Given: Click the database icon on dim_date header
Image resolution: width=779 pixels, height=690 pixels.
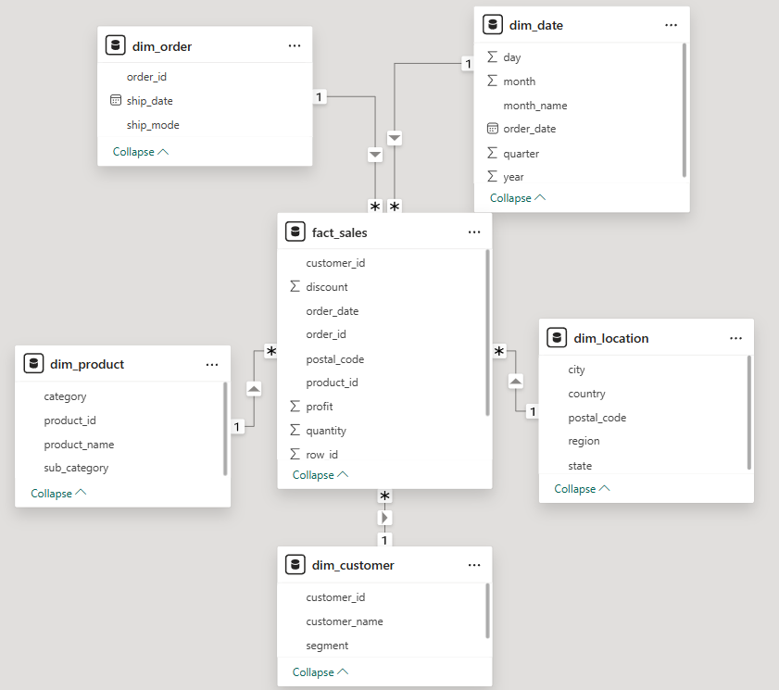Looking at the screenshot, I should click(x=493, y=24).
